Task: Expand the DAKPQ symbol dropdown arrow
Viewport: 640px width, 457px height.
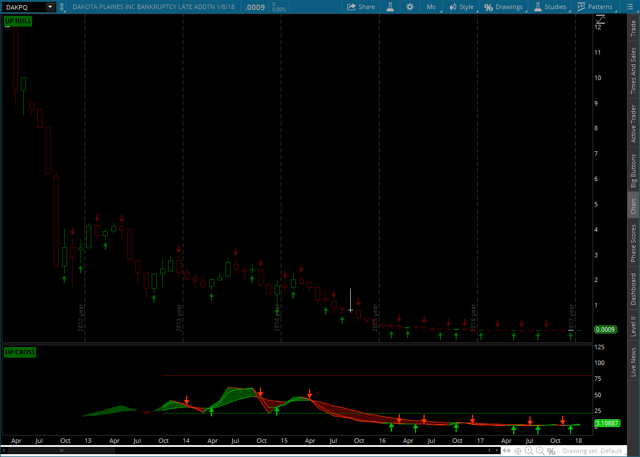Action: 50,7
